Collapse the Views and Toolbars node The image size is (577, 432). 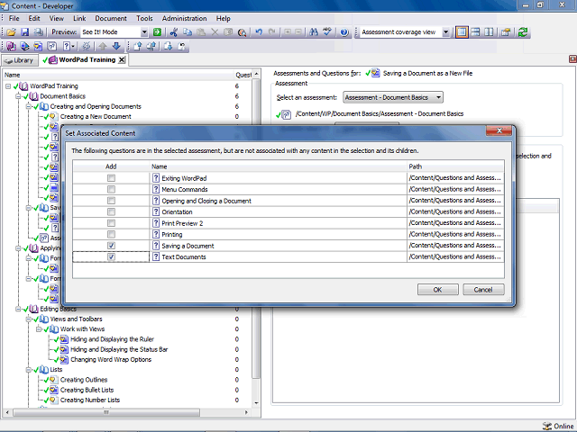28,319
